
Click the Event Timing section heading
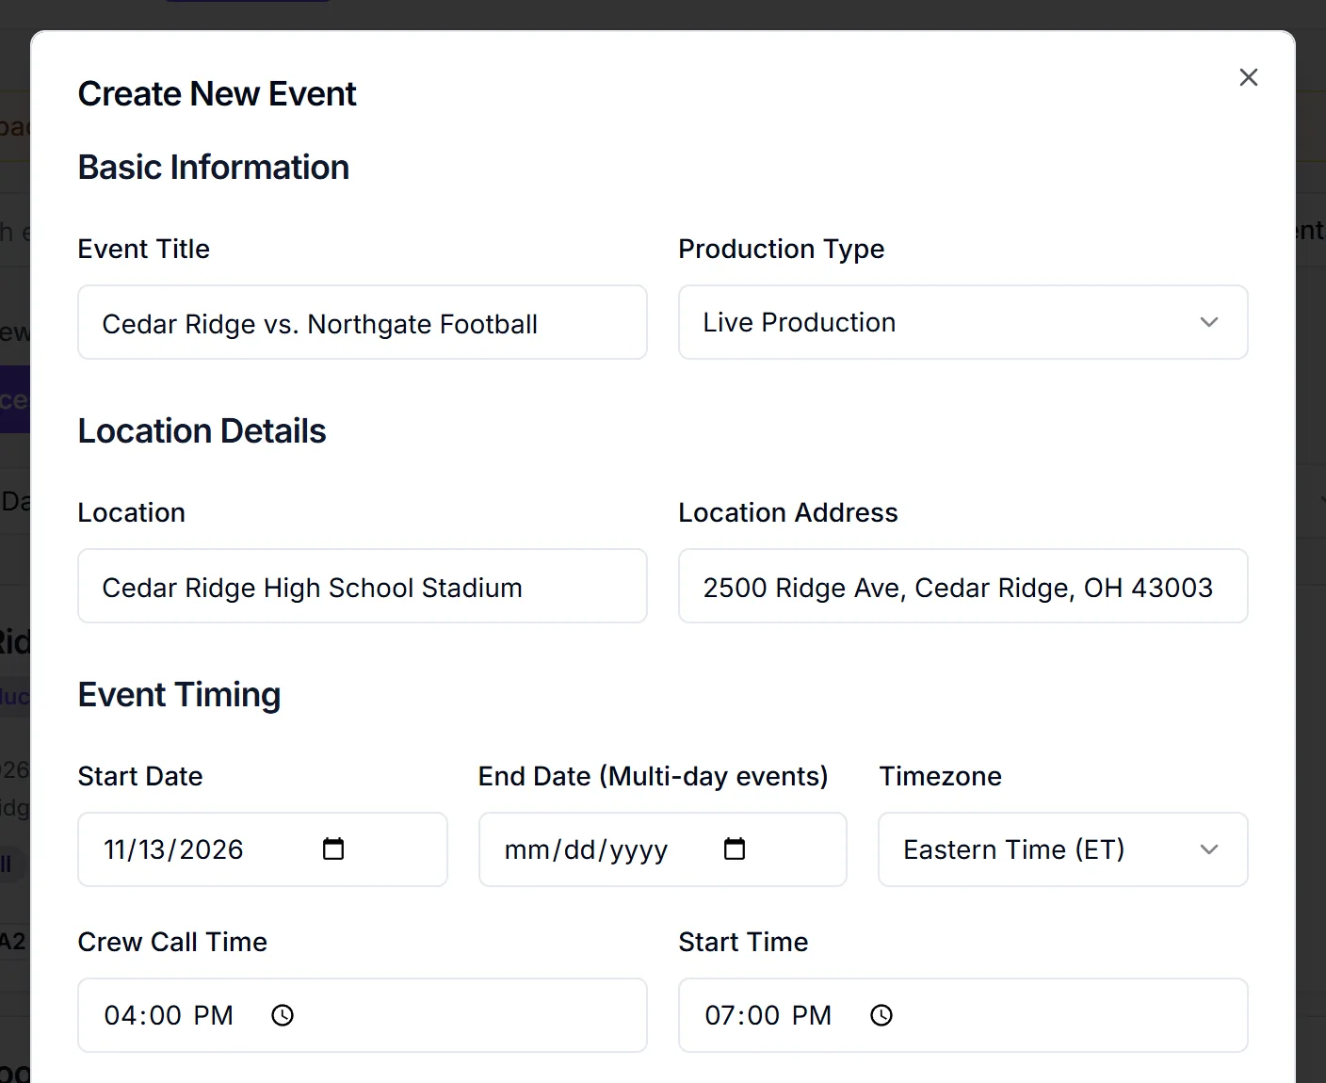point(179,695)
